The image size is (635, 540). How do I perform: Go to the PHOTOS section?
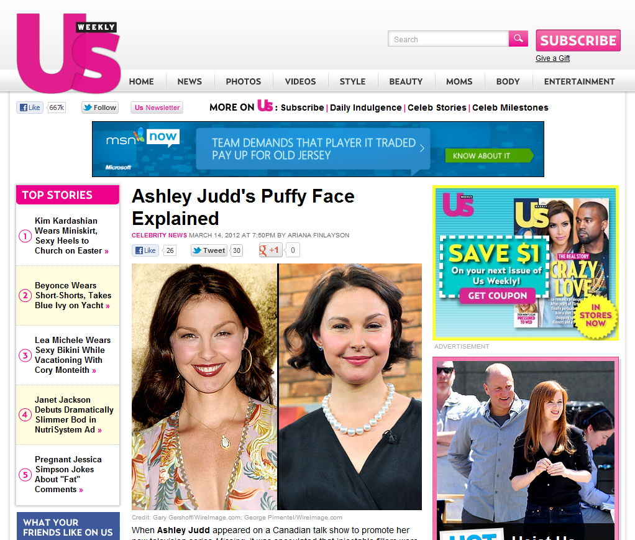coord(244,81)
